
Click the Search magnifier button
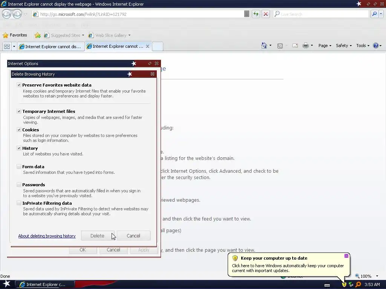374,14
